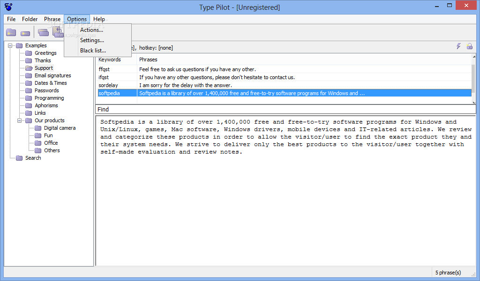The width and height of the screenshot is (480, 281).
Task: Choose Settings... from Options menu
Action: (x=97, y=40)
